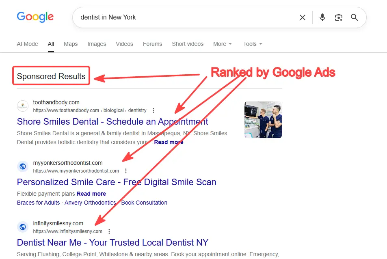Start voice search with microphone icon
This screenshot has width=387, height=259.
(322, 17)
